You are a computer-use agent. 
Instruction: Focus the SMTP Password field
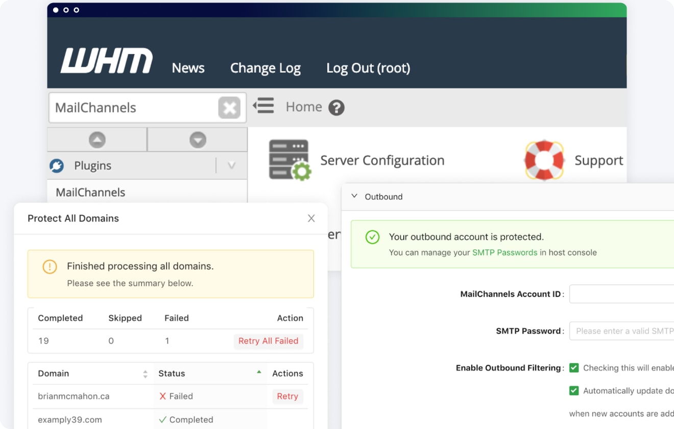click(622, 331)
